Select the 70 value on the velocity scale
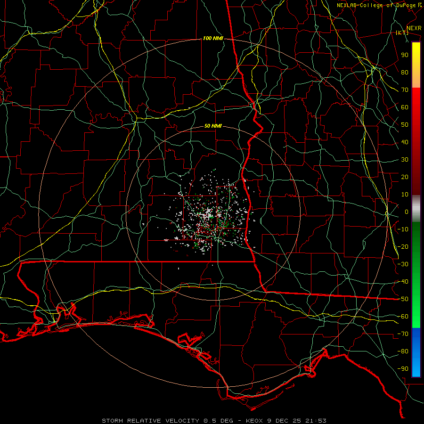Image resolution: width=424 pixels, height=424 pixels. point(405,90)
